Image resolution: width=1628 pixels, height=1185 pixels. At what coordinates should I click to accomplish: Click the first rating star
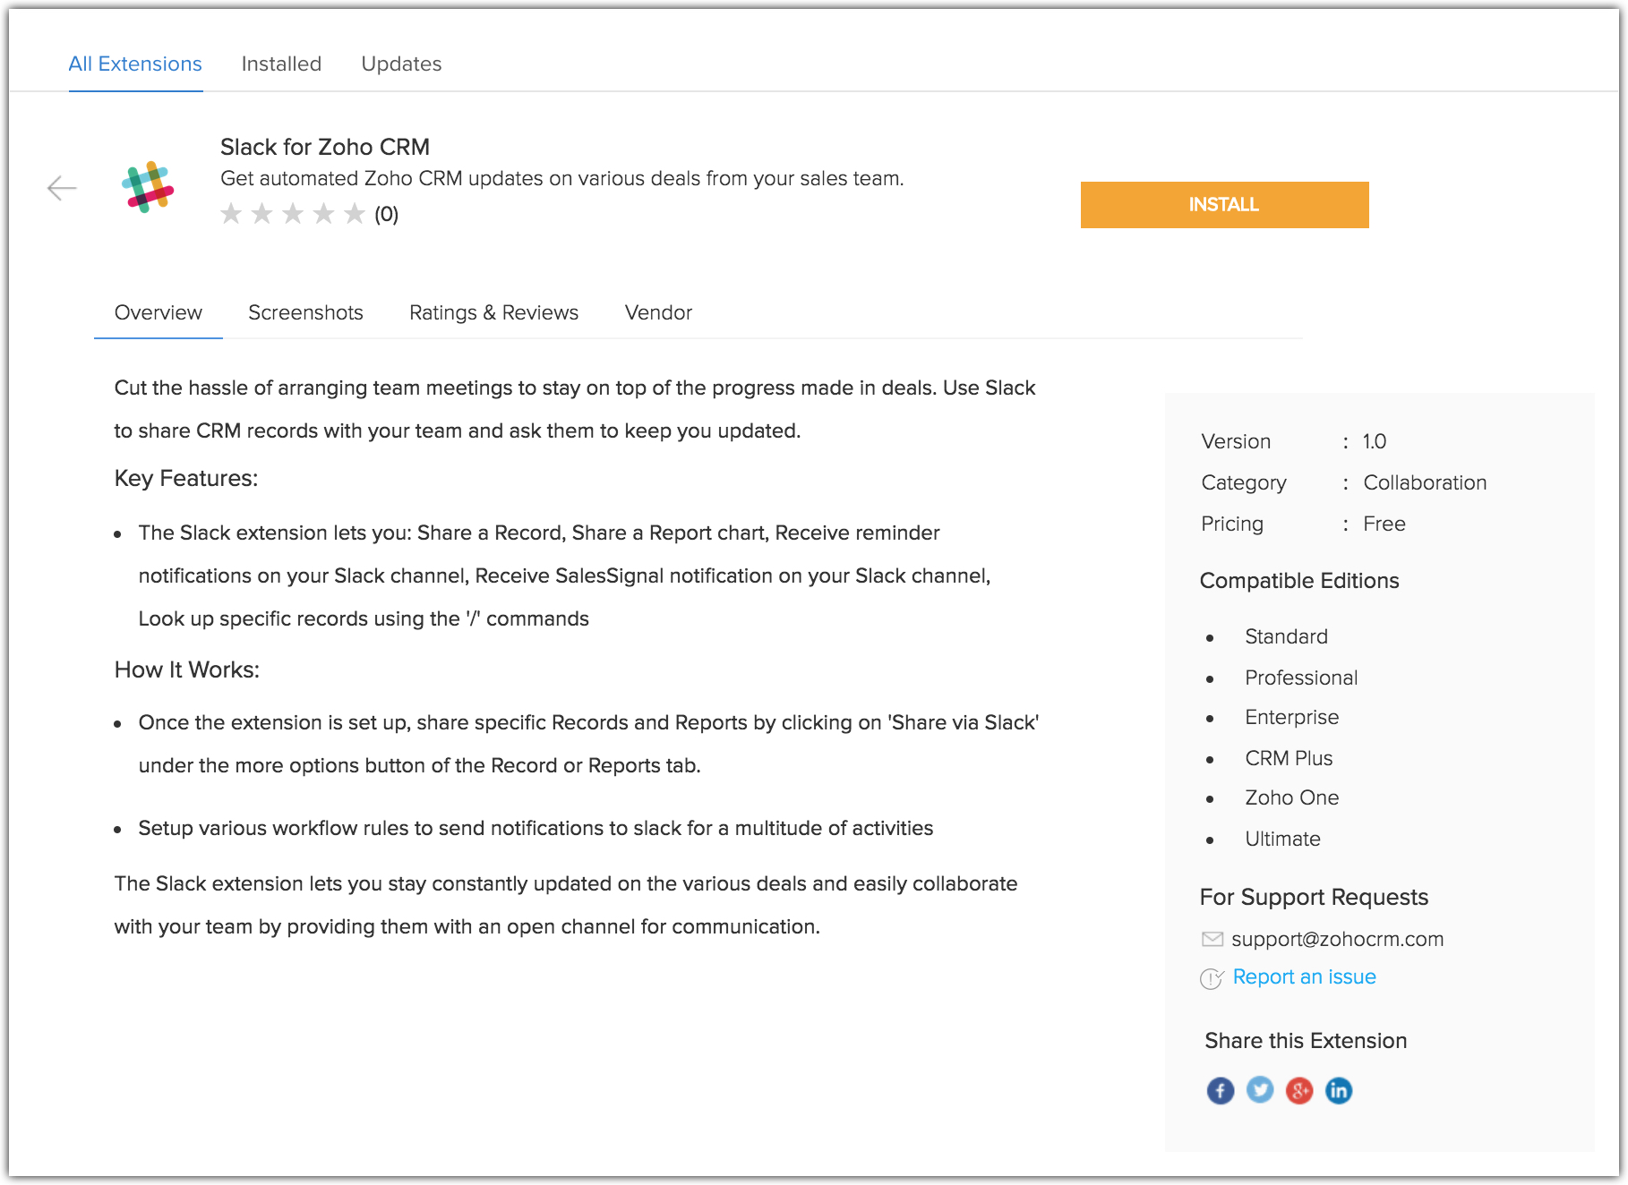231,214
